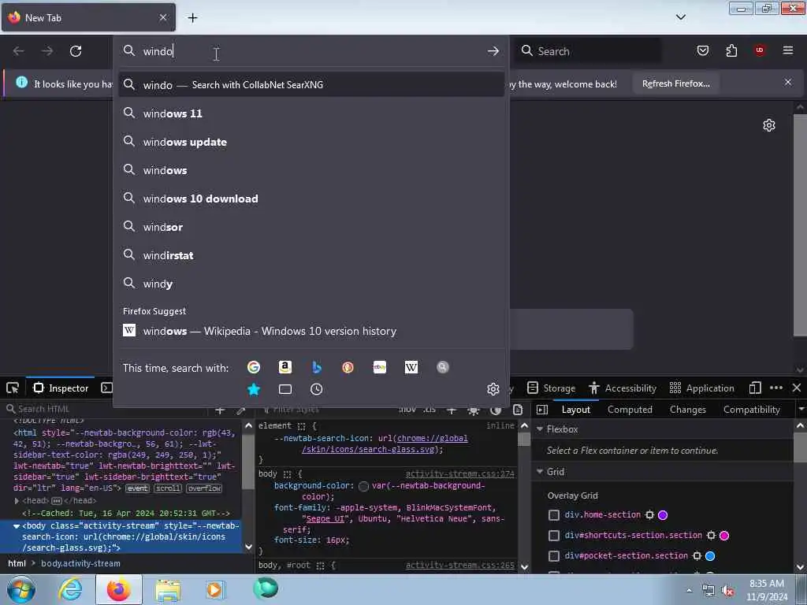Screen dimensions: 807x605
Task: Click the Search box beside the address bar
Action: 589,51
